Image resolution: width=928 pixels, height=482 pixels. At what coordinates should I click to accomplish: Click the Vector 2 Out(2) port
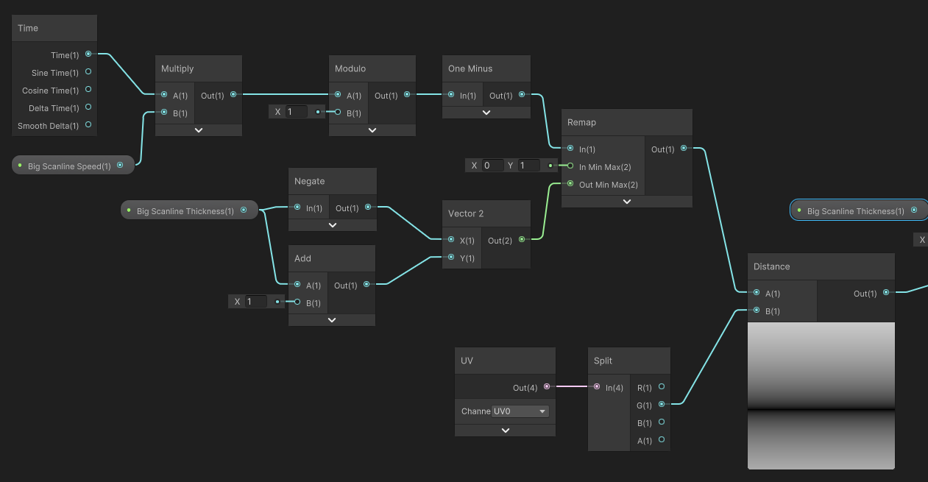[x=522, y=240]
